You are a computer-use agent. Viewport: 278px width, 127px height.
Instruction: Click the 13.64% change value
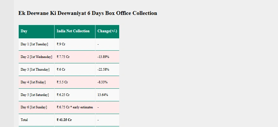(x=103, y=95)
